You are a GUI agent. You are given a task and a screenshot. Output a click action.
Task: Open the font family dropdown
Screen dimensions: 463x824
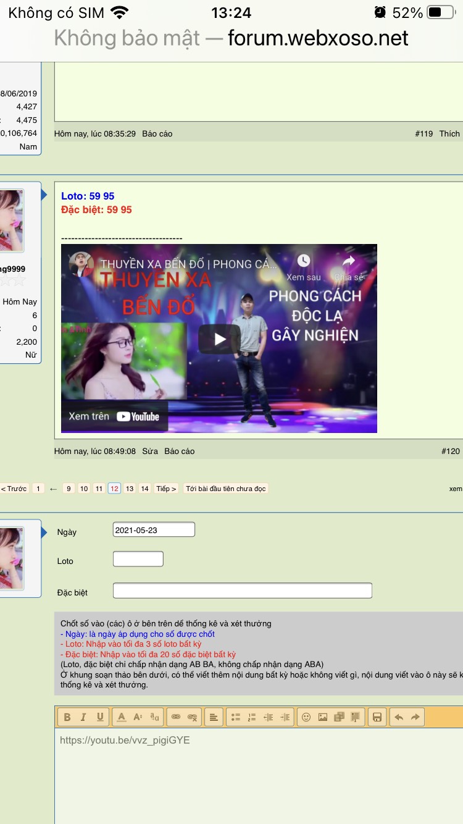coord(154,717)
